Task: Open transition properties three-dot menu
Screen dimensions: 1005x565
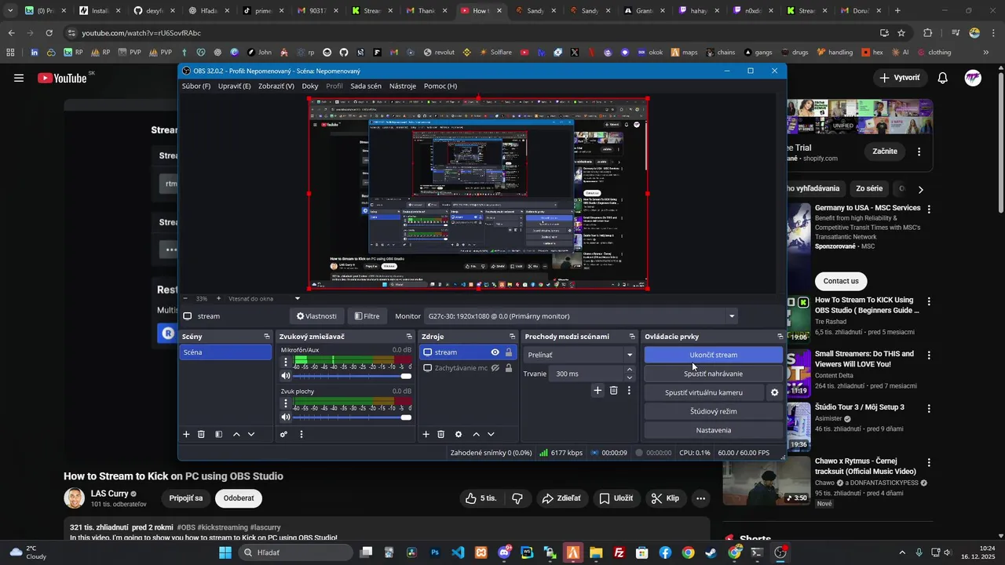Action: pos(629,390)
